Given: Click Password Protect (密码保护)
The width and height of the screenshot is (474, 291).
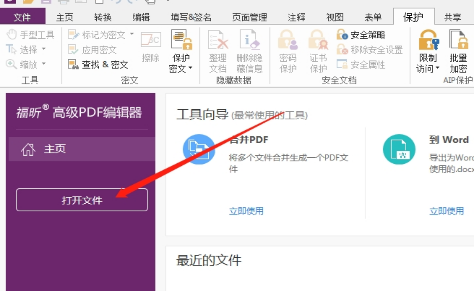Looking at the screenshot, I should coord(288,51).
